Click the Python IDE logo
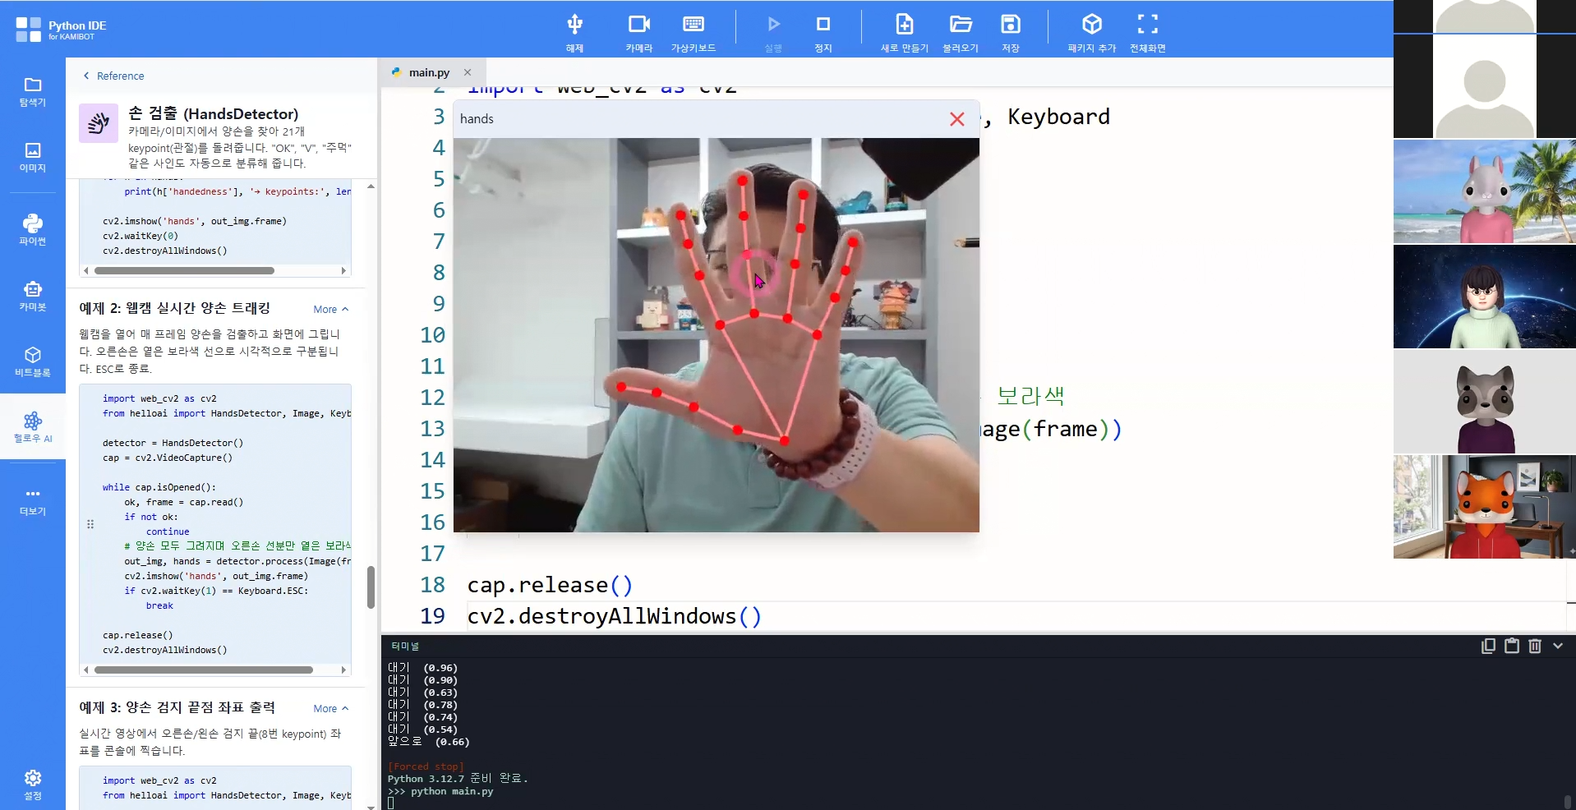 tap(61, 30)
